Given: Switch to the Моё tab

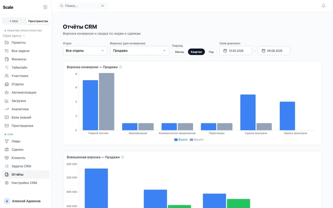Looking at the screenshot, I should 14,21.
